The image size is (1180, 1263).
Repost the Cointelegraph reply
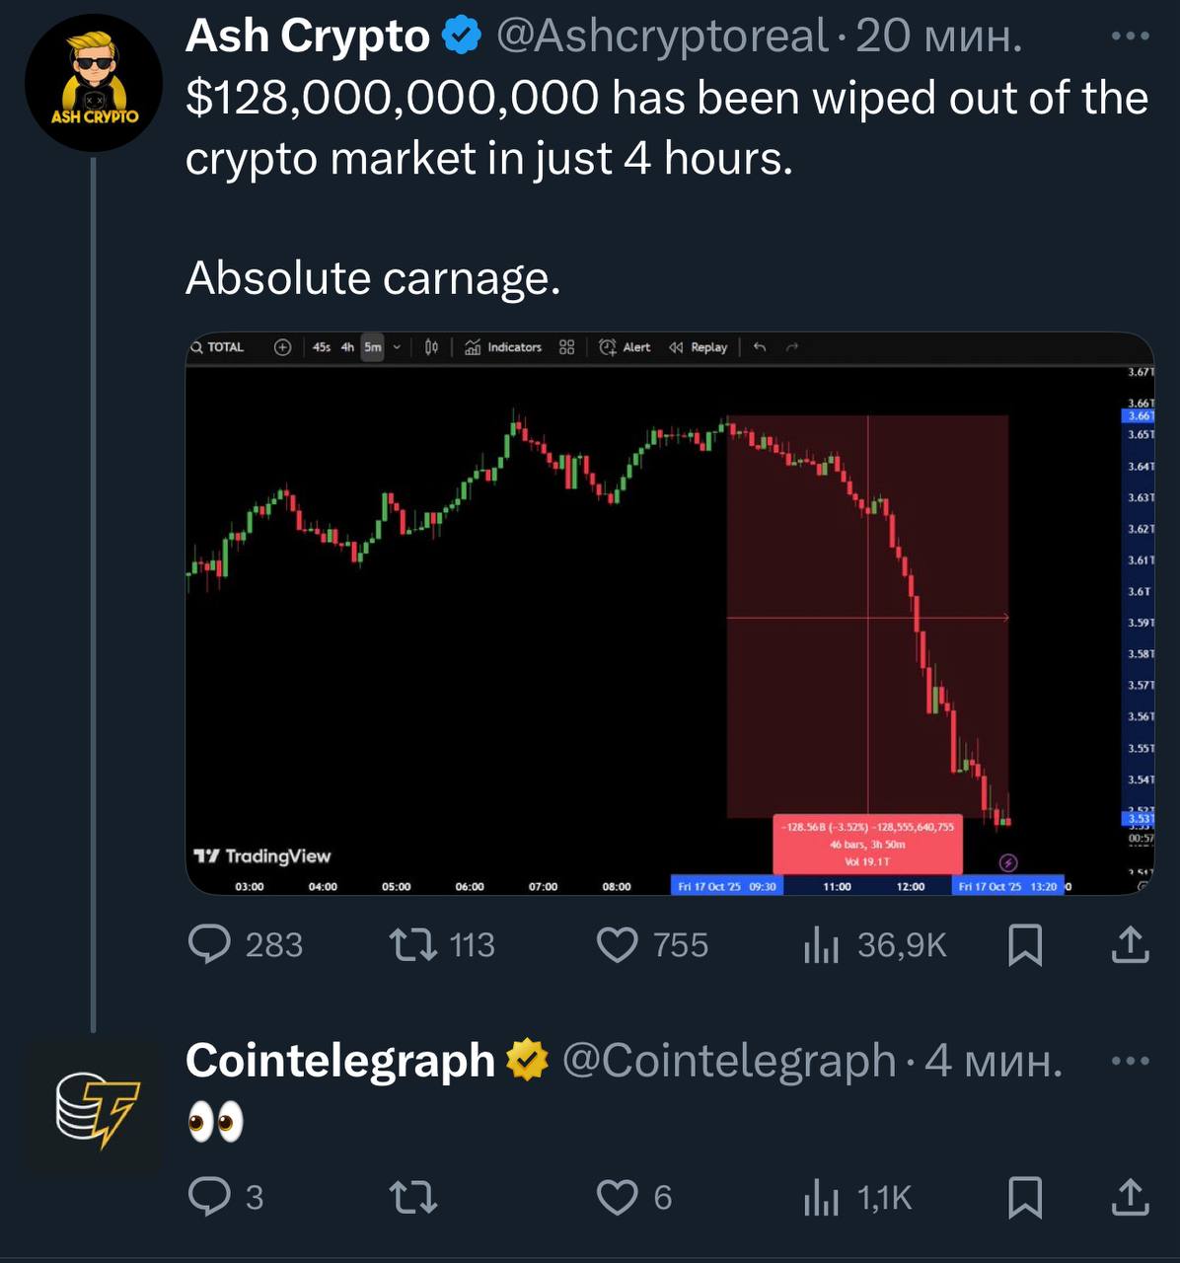click(414, 1197)
